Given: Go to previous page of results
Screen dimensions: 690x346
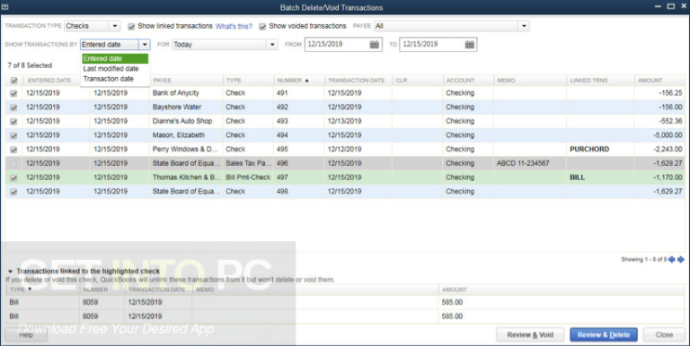Looking at the screenshot, I should point(671,260).
